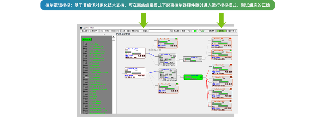Toggle the red indicator on ValueSet_49
This screenshot has width=316, height=117.
click(230, 38)
